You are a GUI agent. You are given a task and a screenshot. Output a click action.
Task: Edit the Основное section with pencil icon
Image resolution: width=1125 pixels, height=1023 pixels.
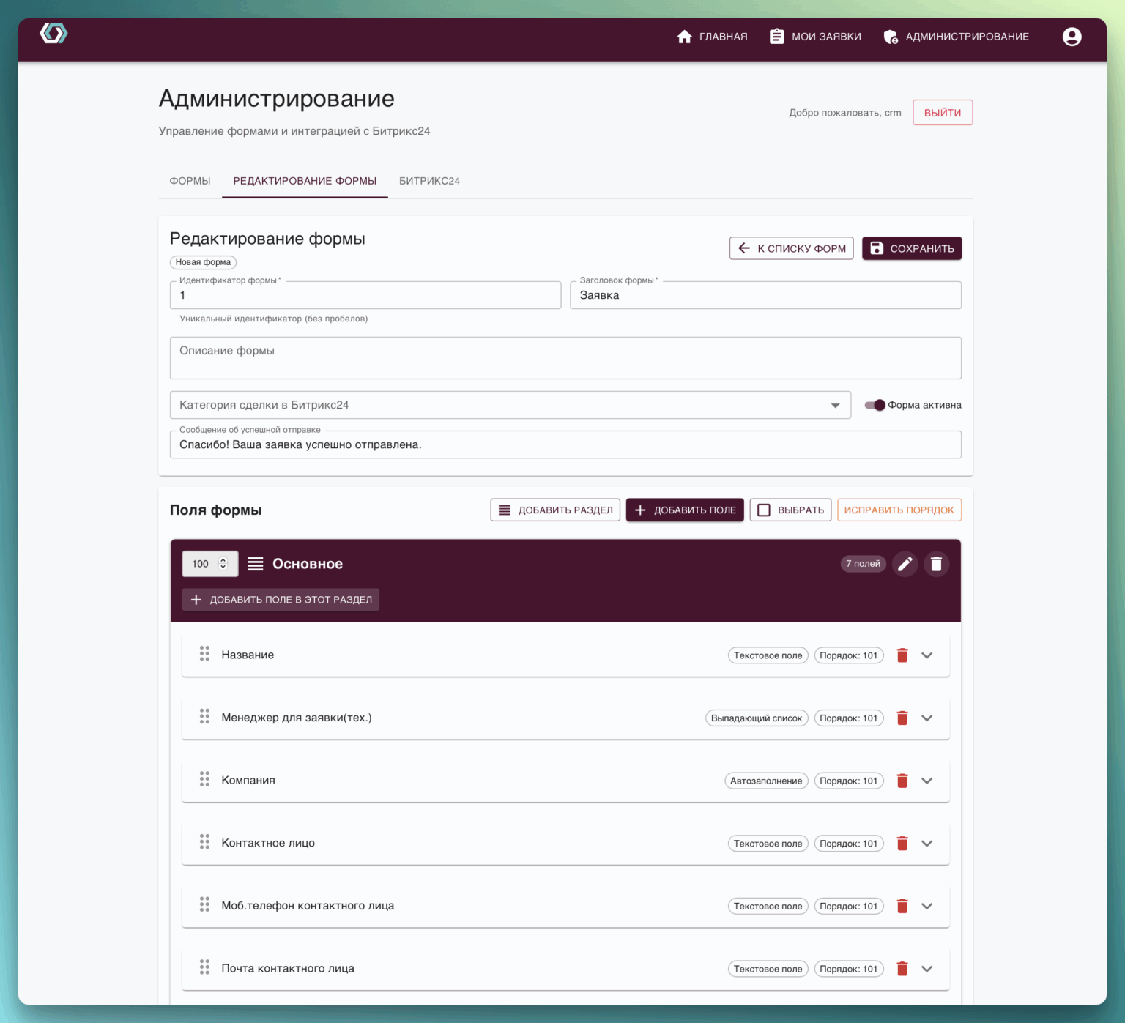coord(905,564)
